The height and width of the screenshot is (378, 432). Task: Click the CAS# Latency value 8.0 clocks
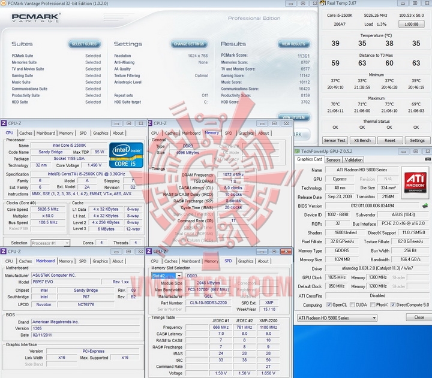tap(233, 188)
